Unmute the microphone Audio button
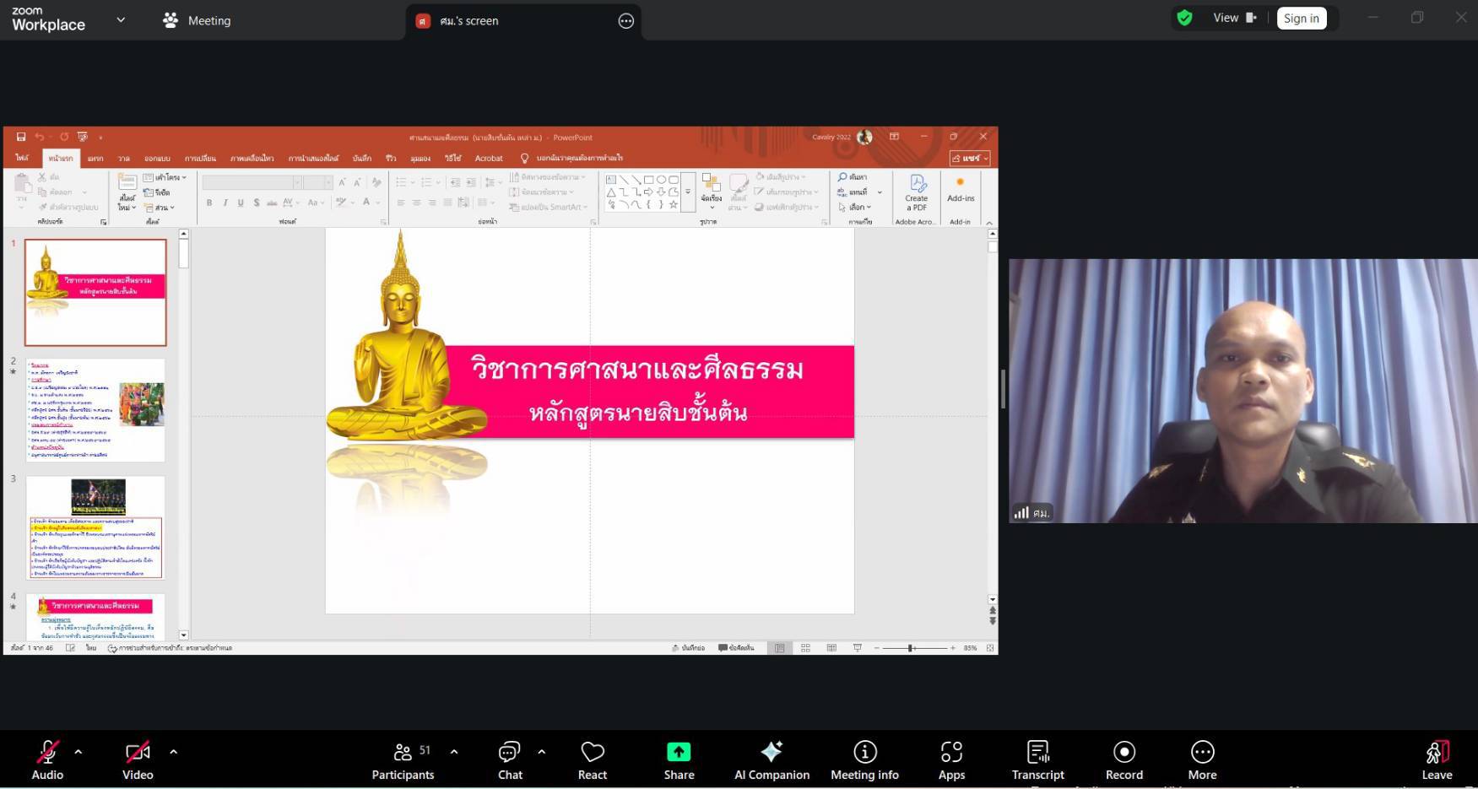 pos(47,759)
